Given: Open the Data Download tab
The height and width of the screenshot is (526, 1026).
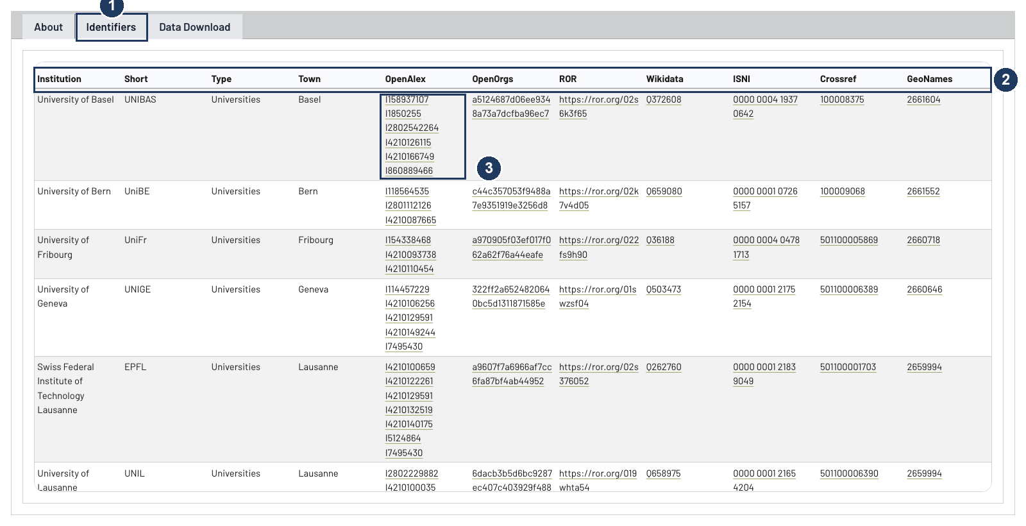Looking at the screenshot, I should (195, 27).
